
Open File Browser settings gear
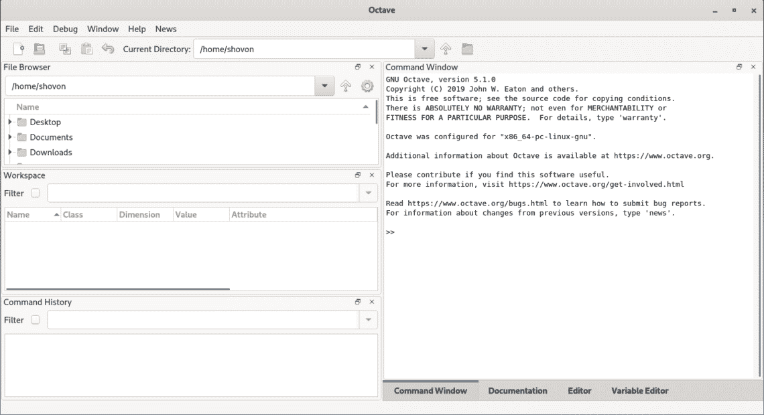coord(367,86)
